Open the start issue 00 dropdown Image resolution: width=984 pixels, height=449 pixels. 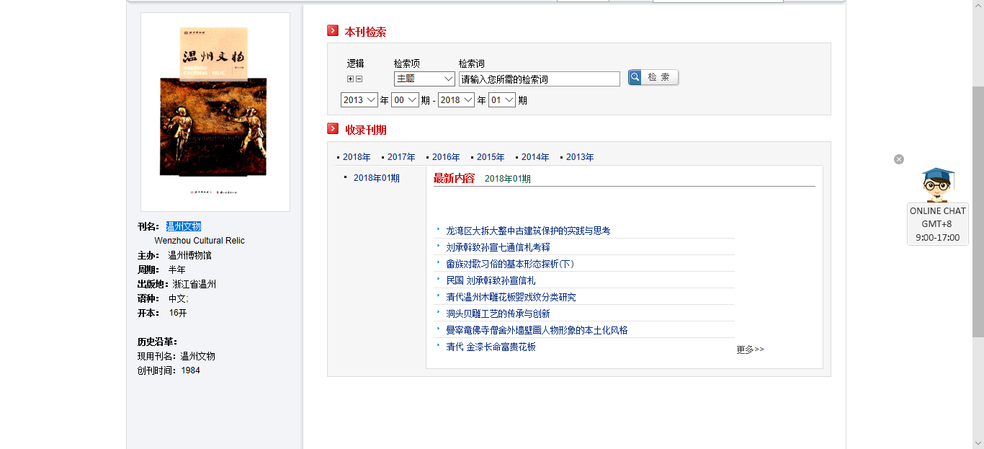[x=405, y=100]
